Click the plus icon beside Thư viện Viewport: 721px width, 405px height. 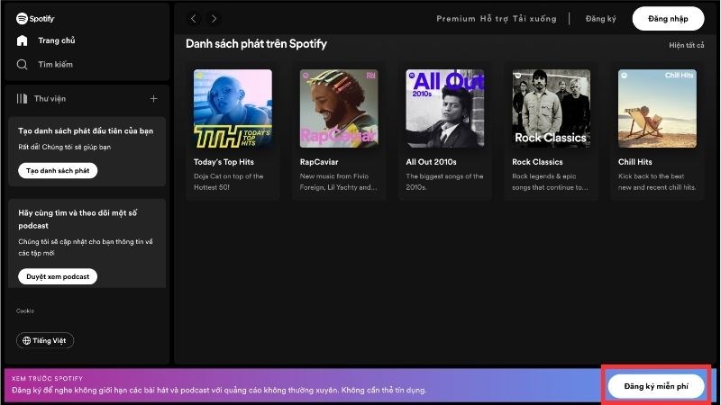(153, 98)
